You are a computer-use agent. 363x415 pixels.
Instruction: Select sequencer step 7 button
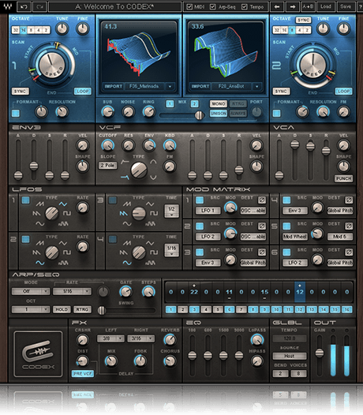coord(241,309)
